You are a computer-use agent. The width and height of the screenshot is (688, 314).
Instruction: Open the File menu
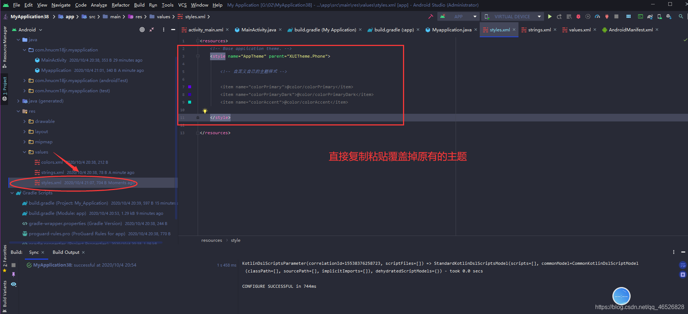tap(16, 5)
